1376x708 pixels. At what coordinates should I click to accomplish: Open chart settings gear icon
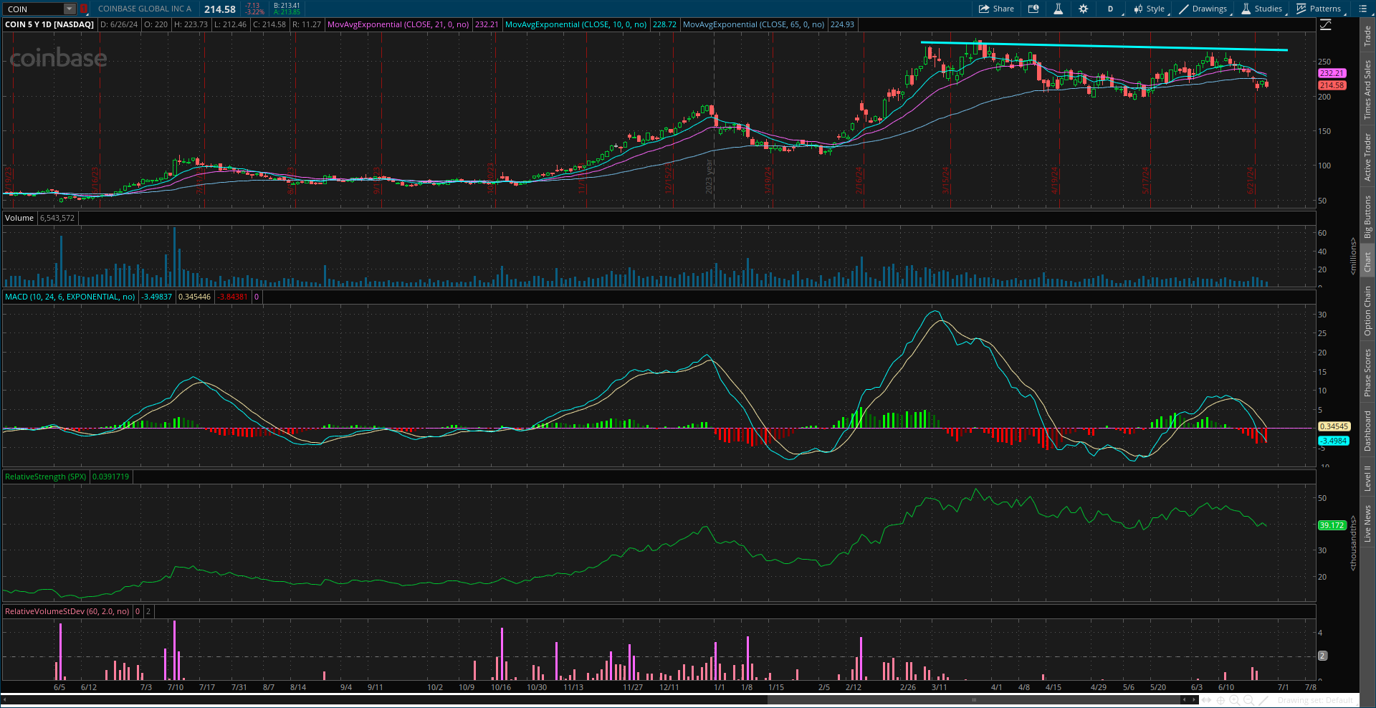pos(1083,9)
